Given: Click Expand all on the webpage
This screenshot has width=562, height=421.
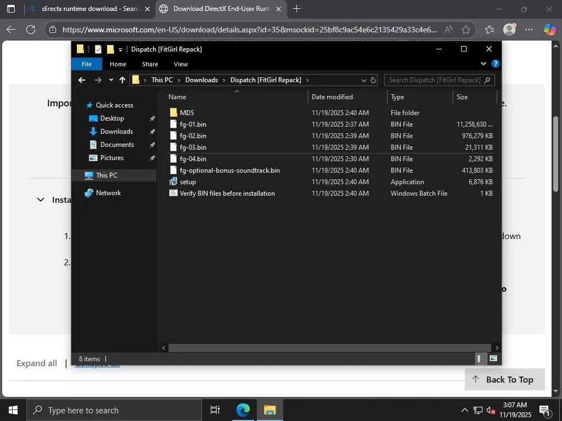Looking at the screenshot, I should click(37, 363).
